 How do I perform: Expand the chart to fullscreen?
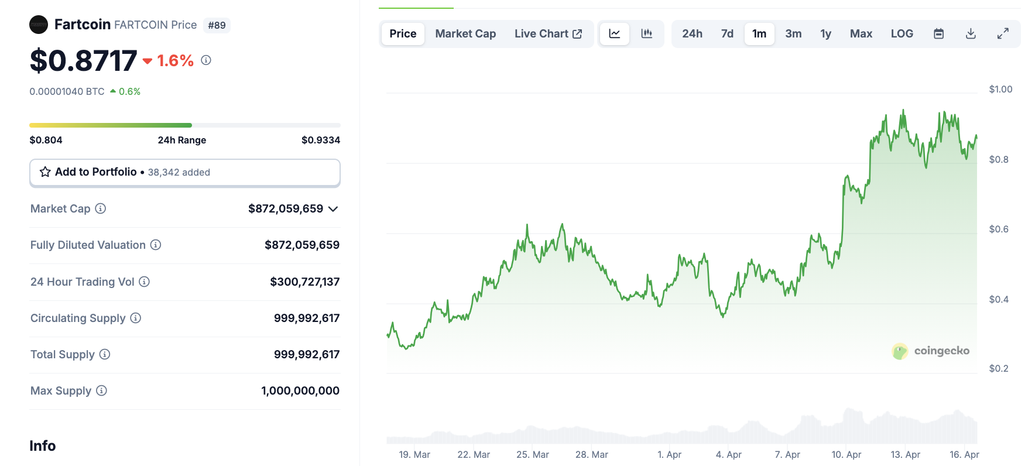click(1003, 34)
